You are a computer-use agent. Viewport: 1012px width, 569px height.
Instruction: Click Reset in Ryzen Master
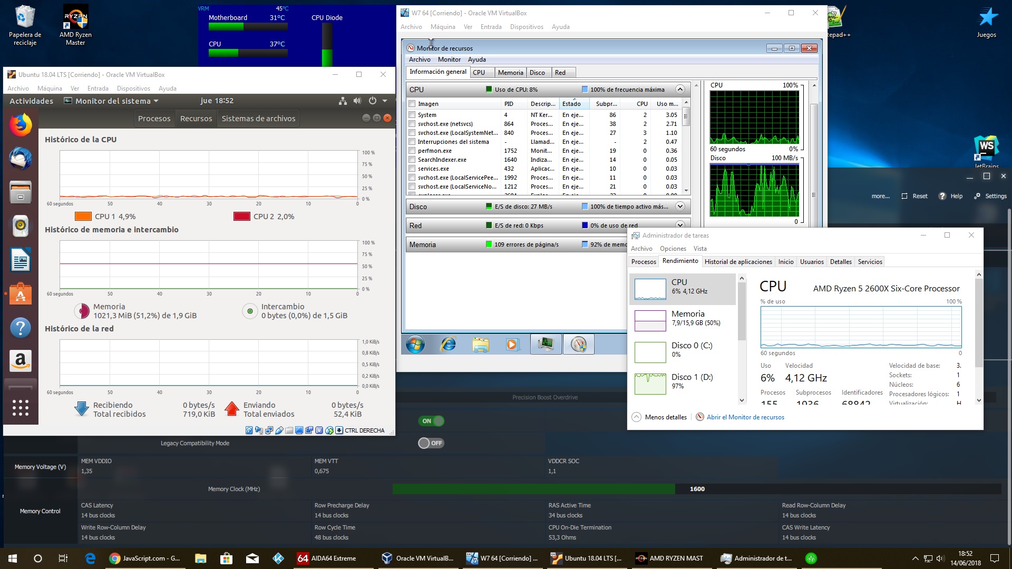click(914, 196)
